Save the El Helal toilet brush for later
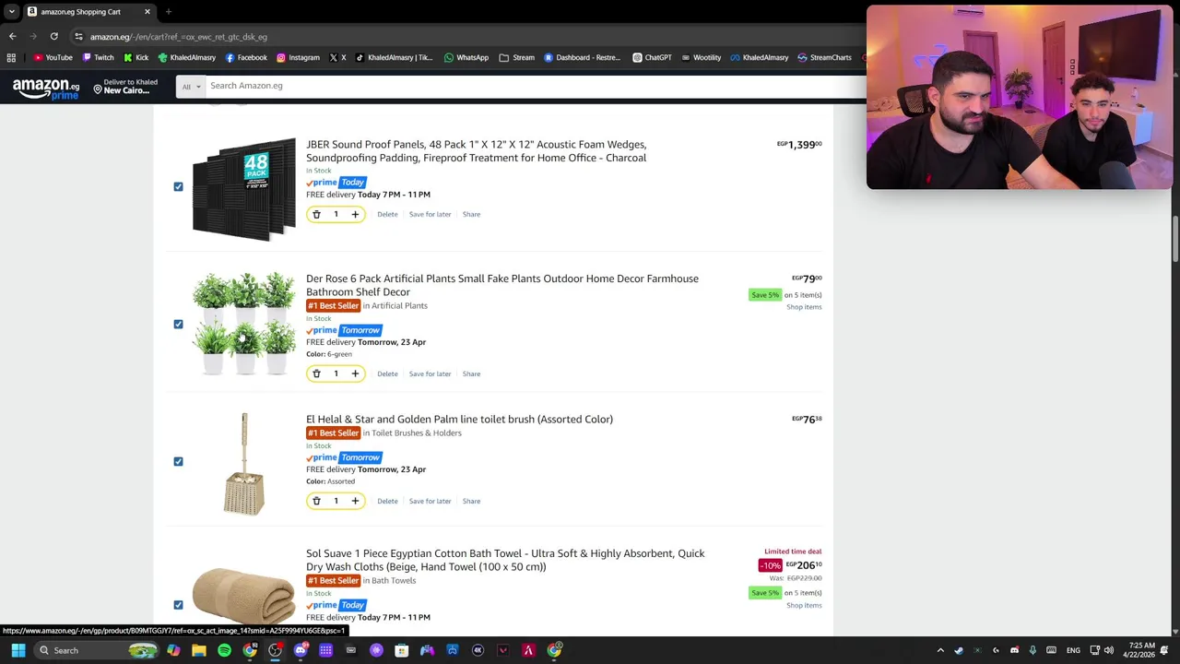The height and width of the screenshot is (664, 1180). point(430,501)
